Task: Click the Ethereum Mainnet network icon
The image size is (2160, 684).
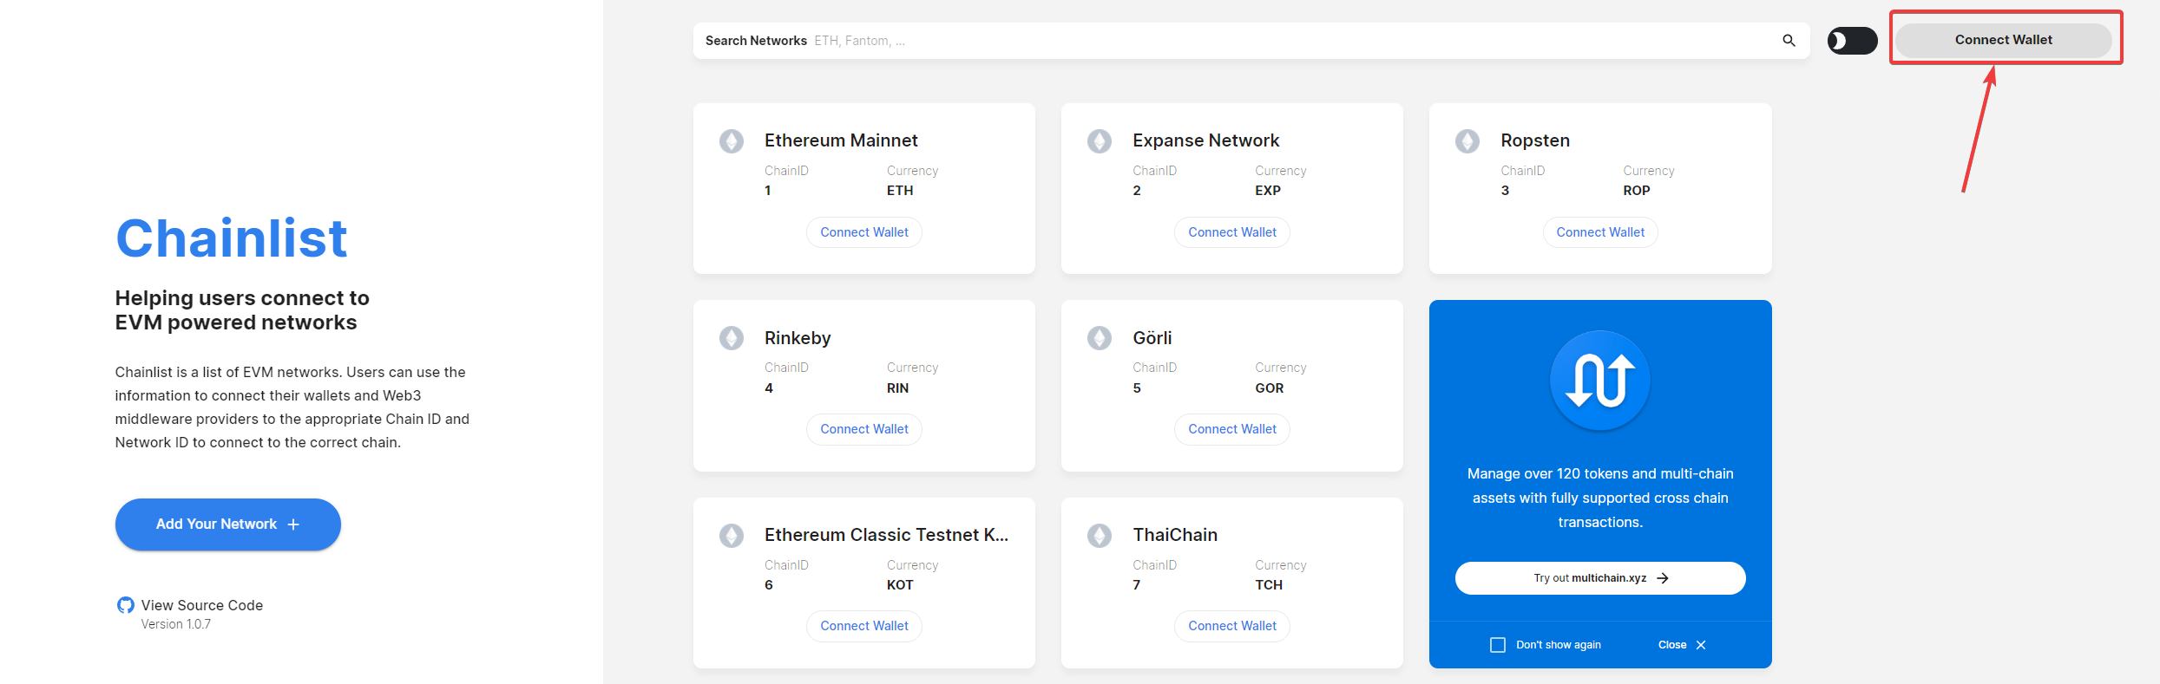Action: click(732, 141)
